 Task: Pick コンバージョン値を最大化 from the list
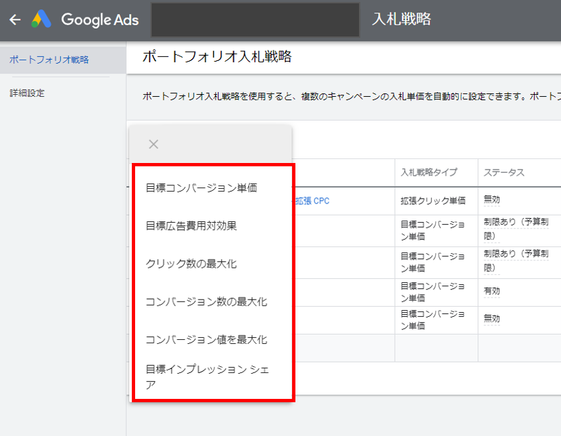(x=206, y=340)
